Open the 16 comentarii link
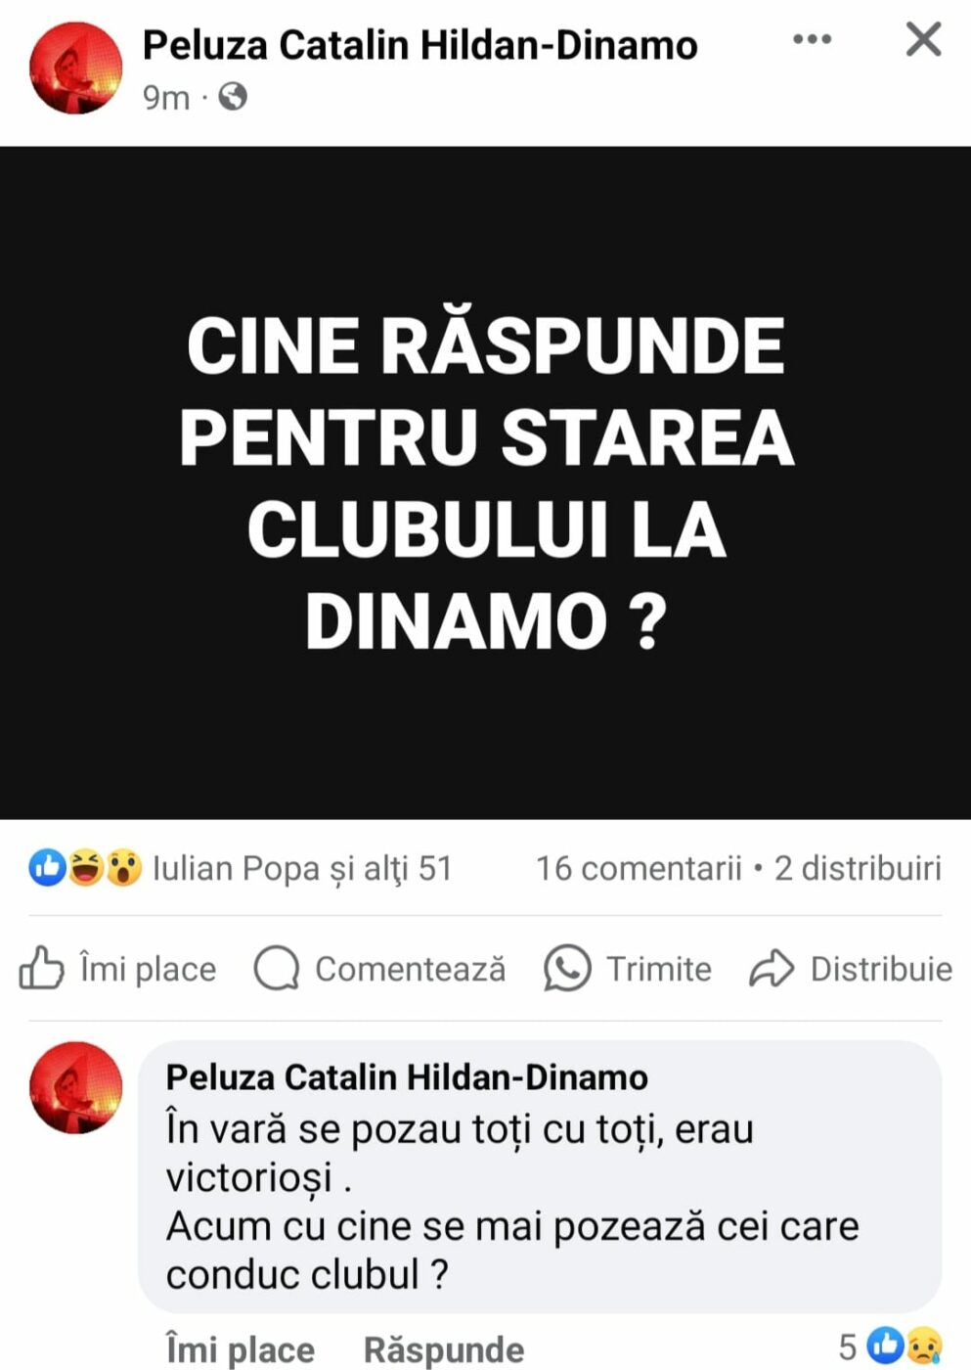The width and height of the screenshot is (971, 1370). 639,868
